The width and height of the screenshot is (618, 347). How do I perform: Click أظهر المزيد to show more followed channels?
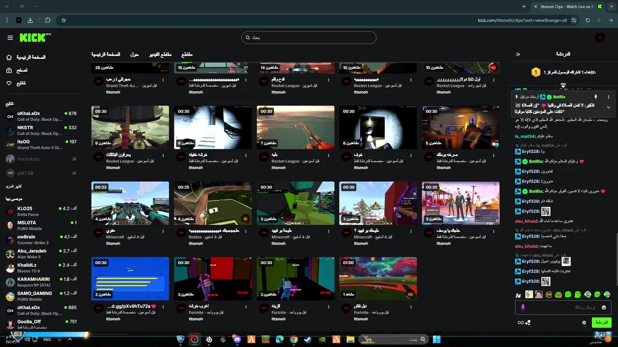14,186
